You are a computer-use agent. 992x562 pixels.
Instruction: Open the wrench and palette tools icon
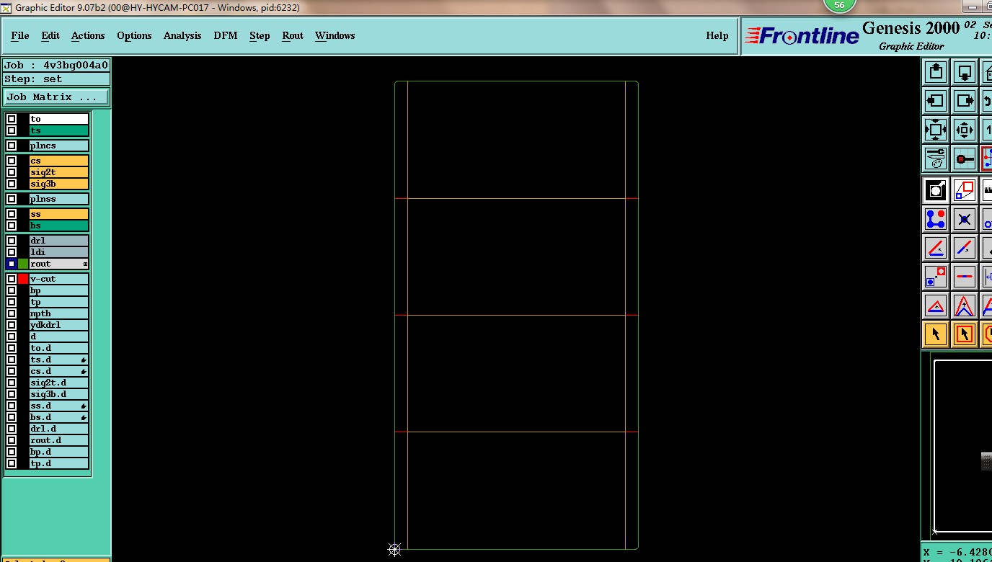pyautogui.click(x=936, y=159)
